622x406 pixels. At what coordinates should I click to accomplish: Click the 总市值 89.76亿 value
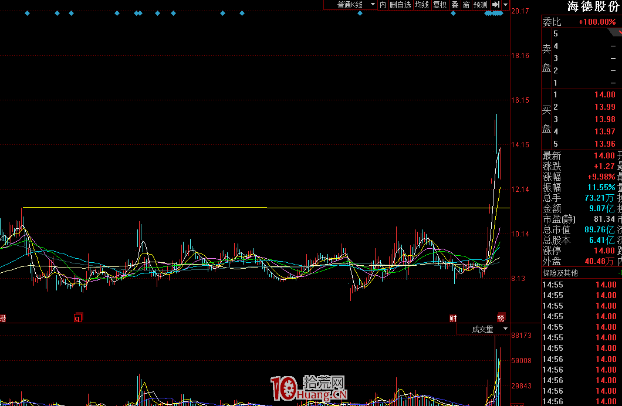[599, 229]
